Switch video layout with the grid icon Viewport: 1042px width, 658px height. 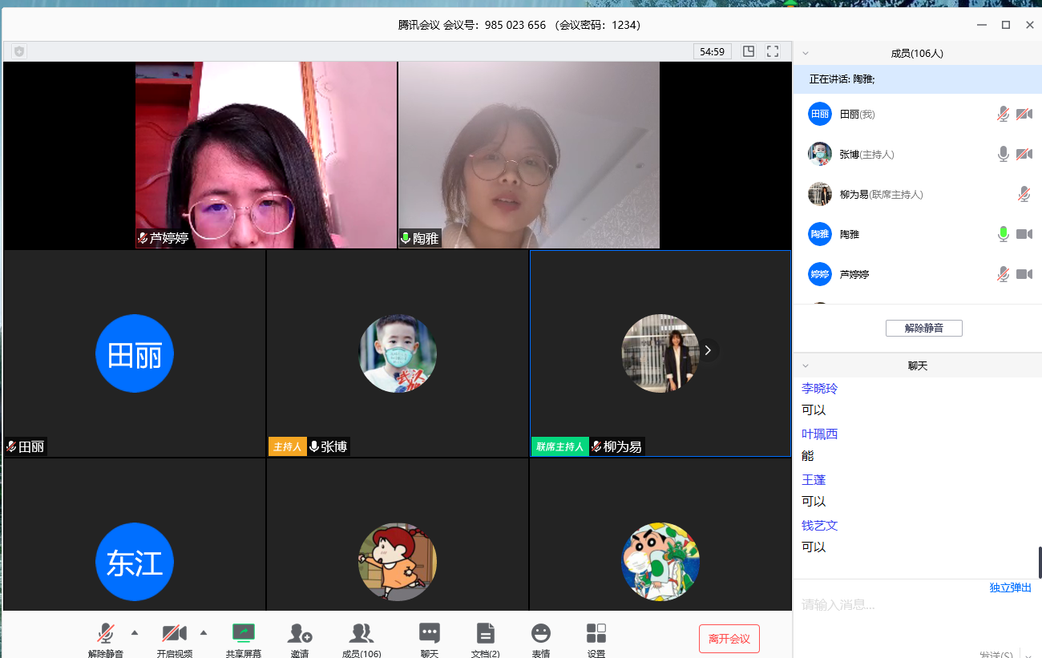(749, 51)
